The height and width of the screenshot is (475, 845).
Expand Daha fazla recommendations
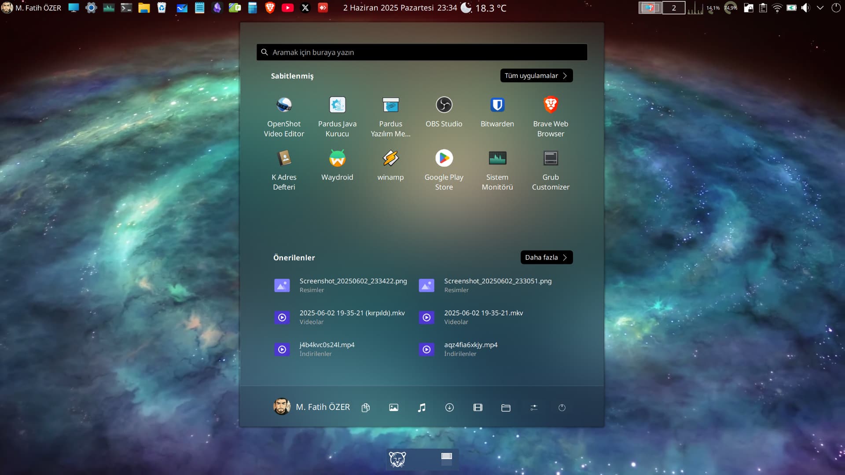[546, 257]
